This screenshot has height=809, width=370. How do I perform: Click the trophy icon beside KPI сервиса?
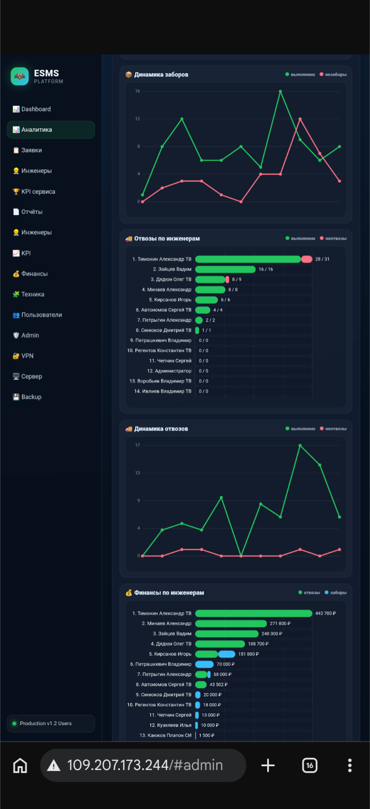coord(16,191)
